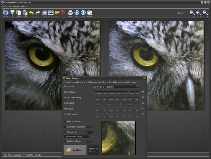Click the red text tool icon
Screen dimensions: 211x159
pyautogui.click(x=63, y=13)
